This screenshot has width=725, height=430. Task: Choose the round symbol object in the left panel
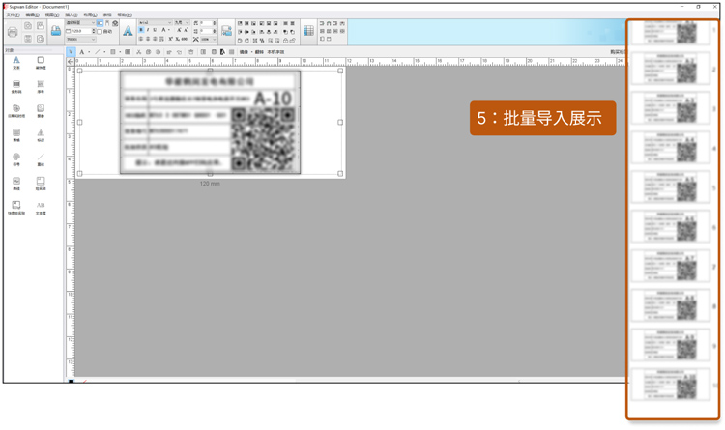pyautogui.click(x=16, y=159)
